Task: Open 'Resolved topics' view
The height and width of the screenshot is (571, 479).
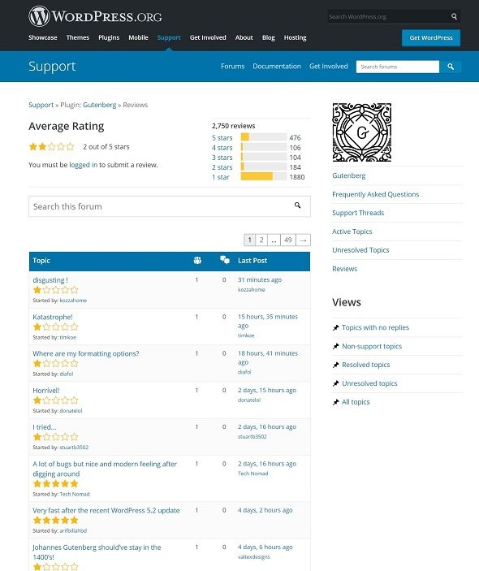Action: click(366, 365)
